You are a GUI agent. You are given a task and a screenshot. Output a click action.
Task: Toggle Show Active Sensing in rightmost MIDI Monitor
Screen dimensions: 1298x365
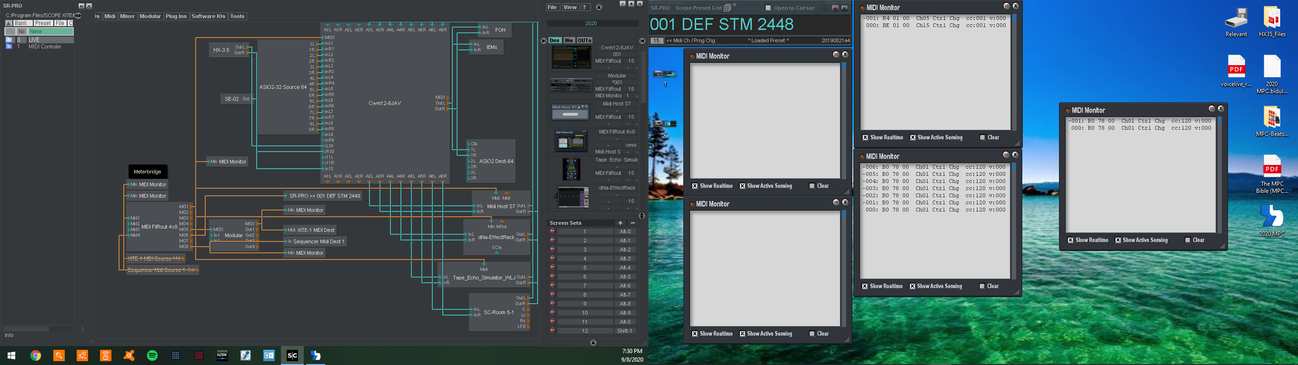coord(1118,240)
